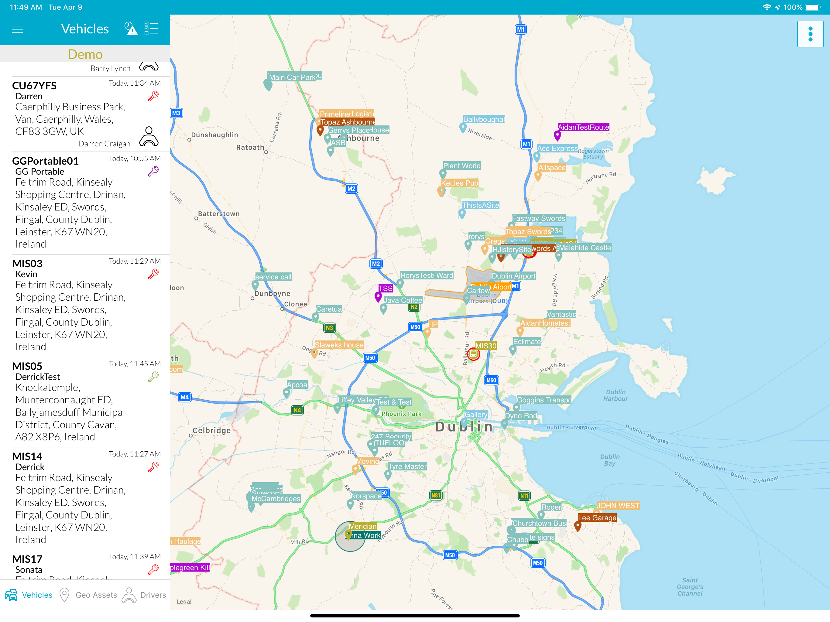Select the Eclimate pin

click(513, 350)
